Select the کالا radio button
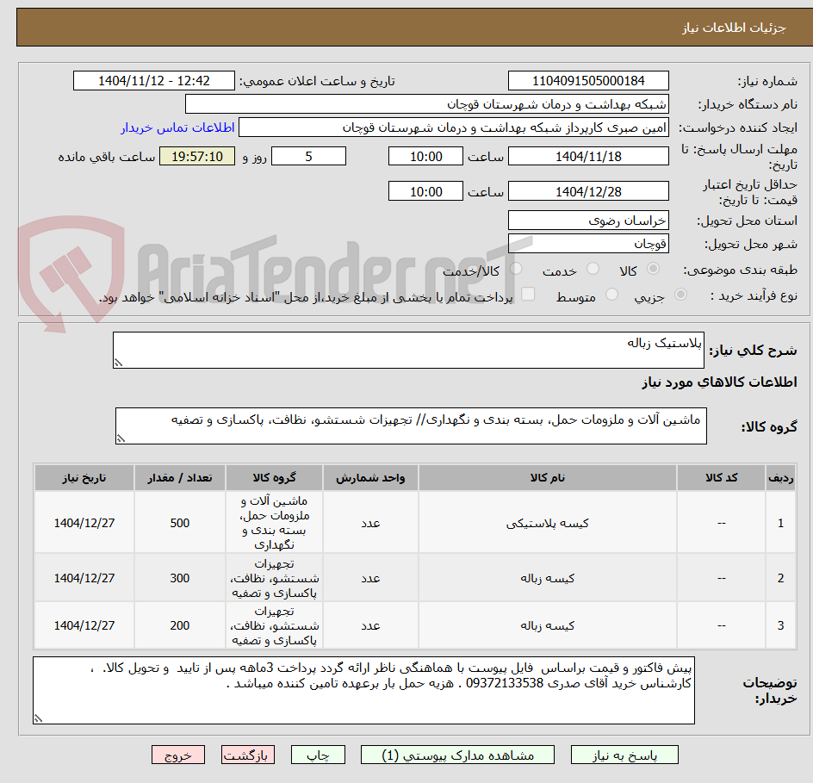 (x=654, y=268)
